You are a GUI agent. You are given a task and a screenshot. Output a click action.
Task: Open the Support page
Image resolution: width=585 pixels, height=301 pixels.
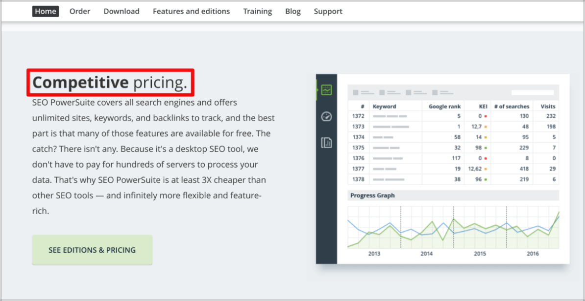coord(328,11)
